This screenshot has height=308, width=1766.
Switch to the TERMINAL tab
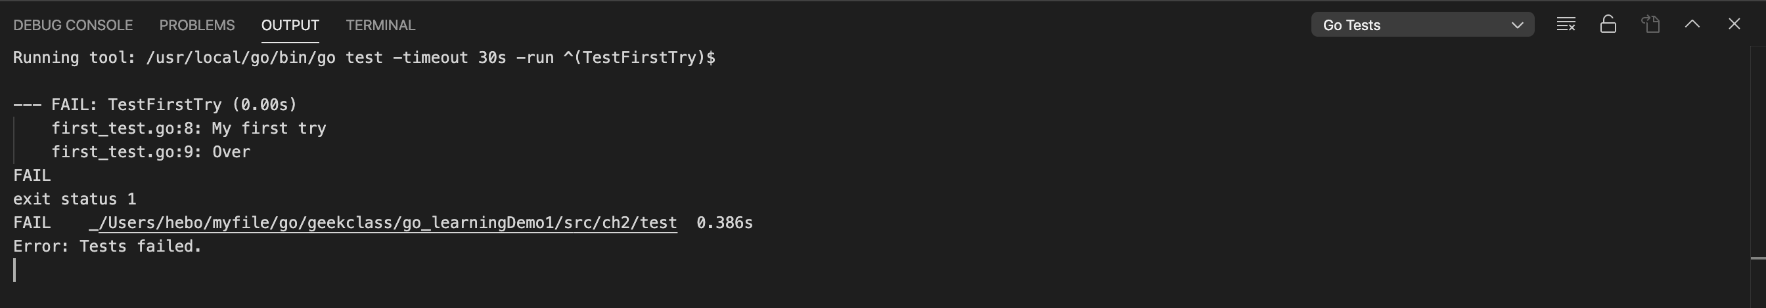click(x=380, y=26)
